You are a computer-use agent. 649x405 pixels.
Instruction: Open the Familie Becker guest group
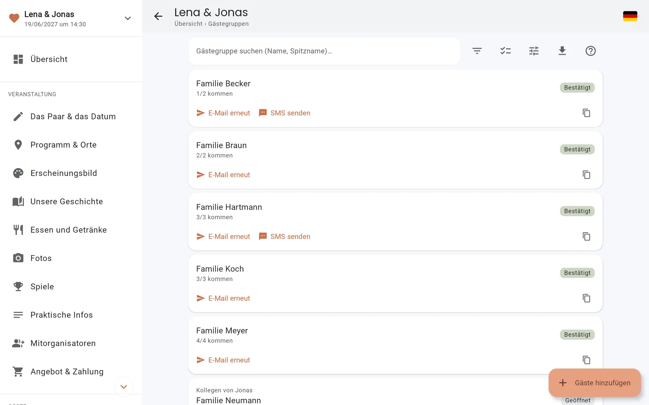tap(395, 98)
